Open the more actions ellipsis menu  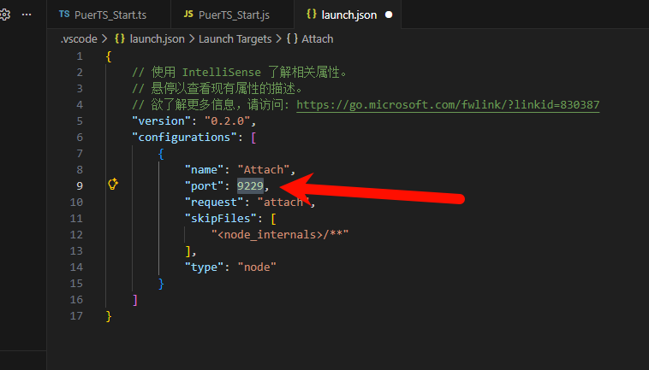tap(27, 15)
